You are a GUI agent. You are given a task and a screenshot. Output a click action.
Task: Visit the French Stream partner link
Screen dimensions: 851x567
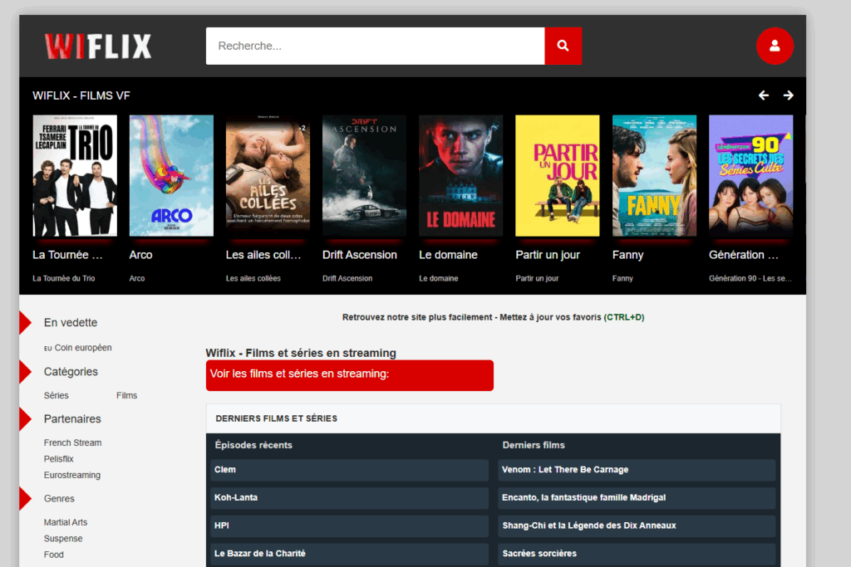tap(73, 442)
